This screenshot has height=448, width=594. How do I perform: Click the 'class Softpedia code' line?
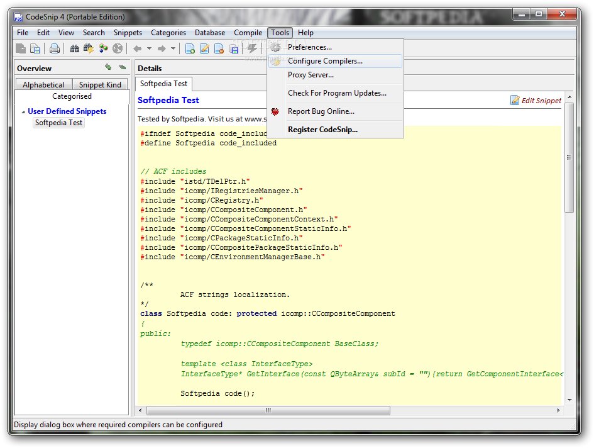tap(267, 314)
